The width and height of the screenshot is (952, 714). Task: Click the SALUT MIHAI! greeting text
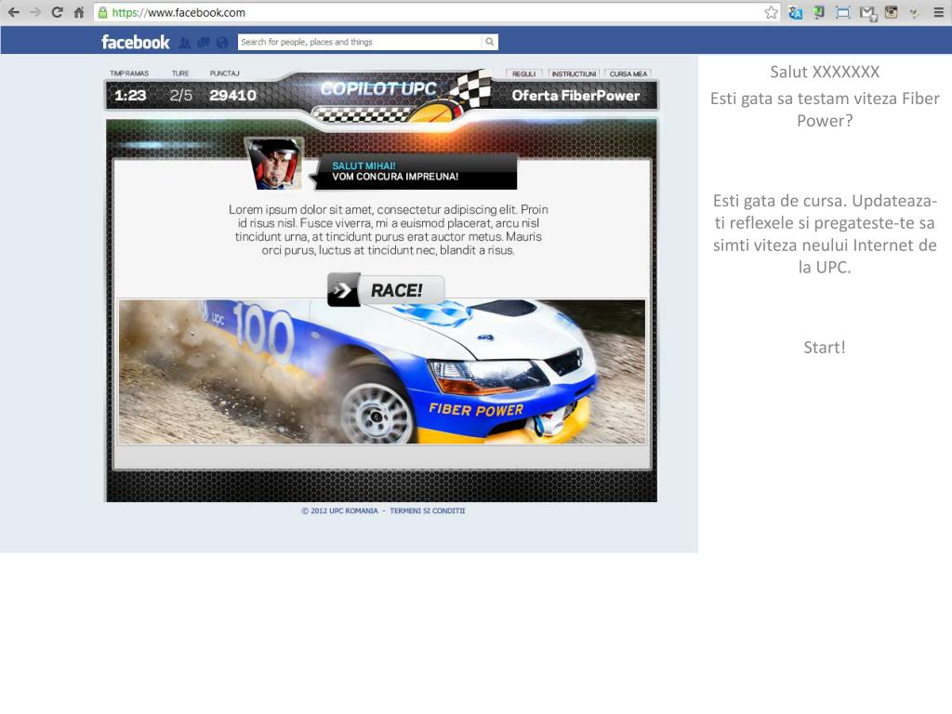click(x=364, y=165)
